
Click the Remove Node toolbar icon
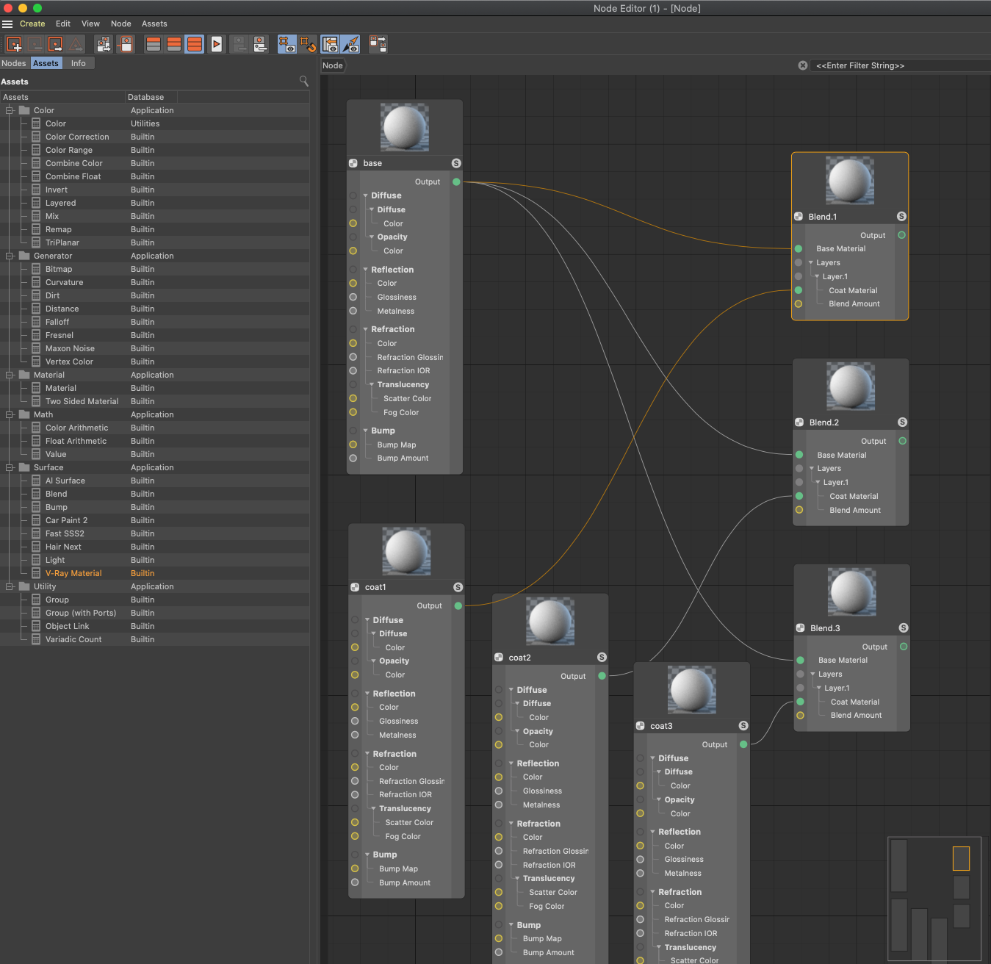tap(35, 44)
